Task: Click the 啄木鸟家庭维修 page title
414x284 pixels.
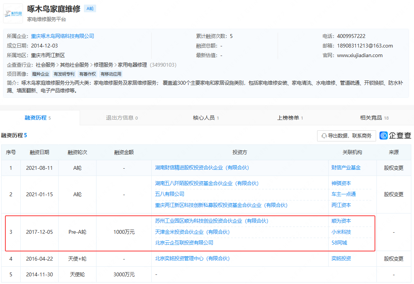Action: click(54, 9)
